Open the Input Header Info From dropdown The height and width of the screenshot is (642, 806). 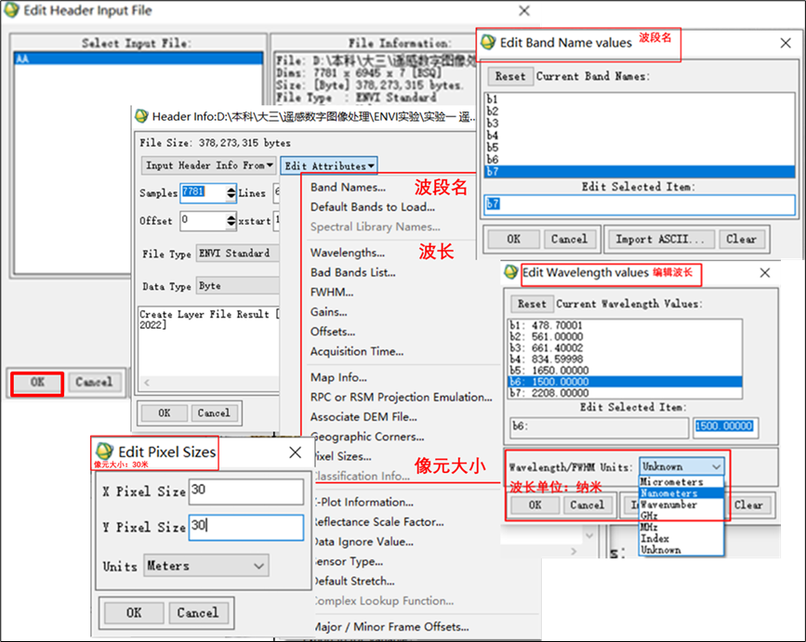[x=208, y=165]
